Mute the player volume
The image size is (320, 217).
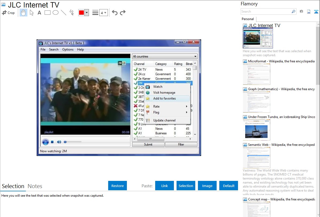coord(59,142)
